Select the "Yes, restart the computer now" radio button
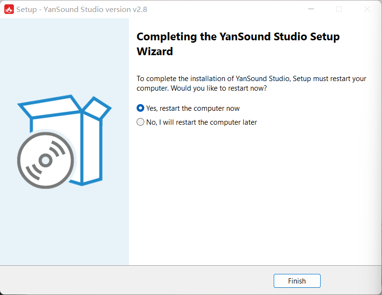The image size is (382, 295). pyautogui.click(x=140, y=108)
